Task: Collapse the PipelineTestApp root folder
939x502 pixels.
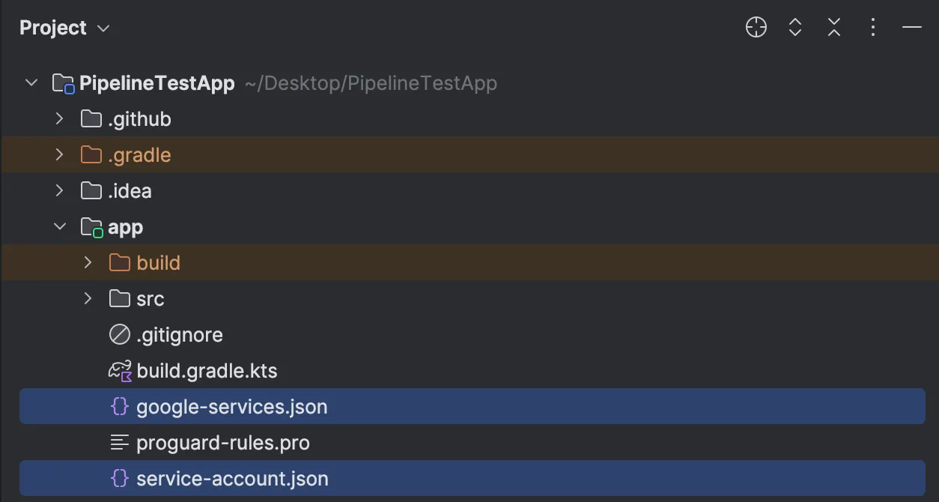Action: pos(31,83)
